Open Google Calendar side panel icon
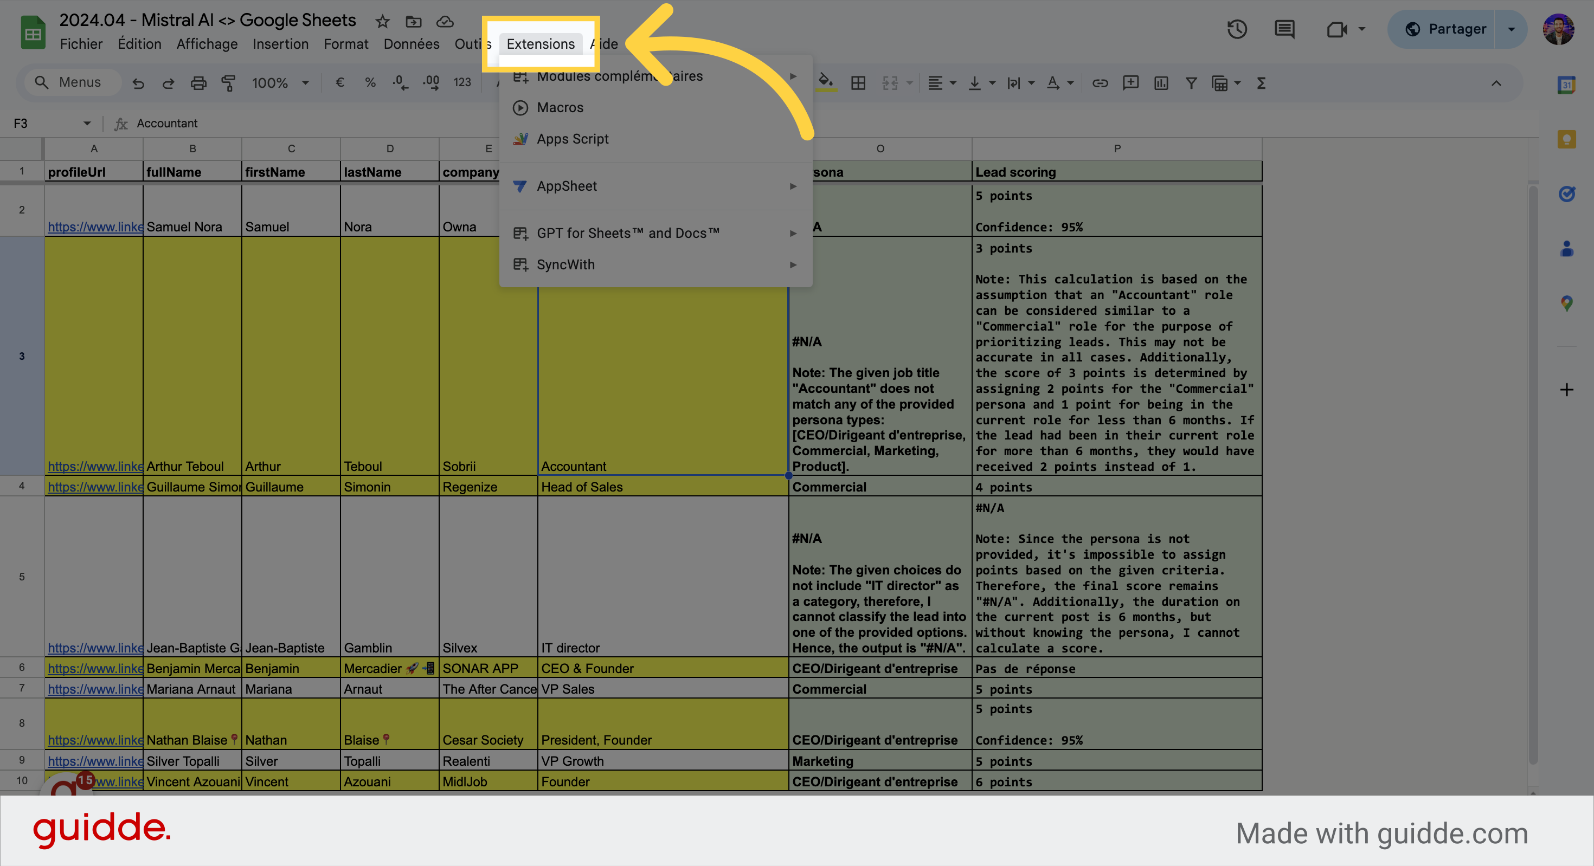The height and width of the screenshot is (866, 1594). (x=1566, y=85)
